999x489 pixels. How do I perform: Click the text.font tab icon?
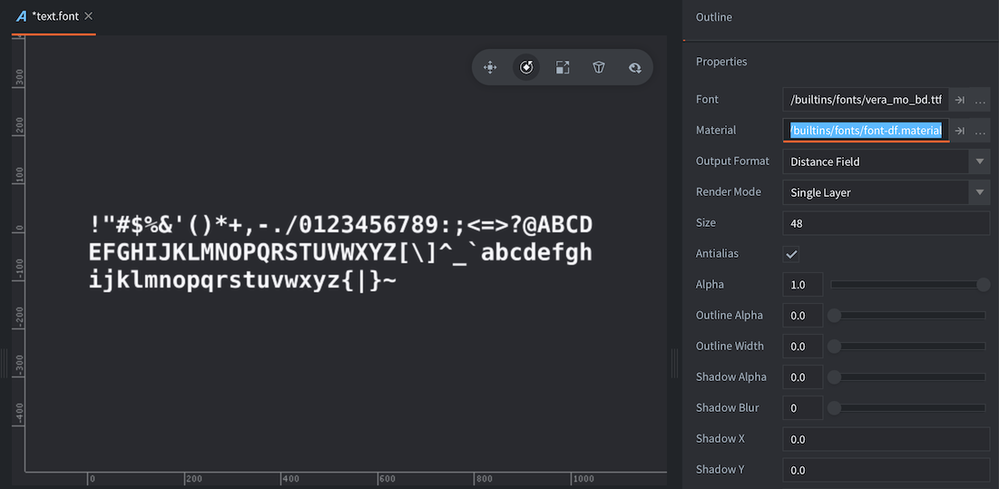[x=22, y=16]
